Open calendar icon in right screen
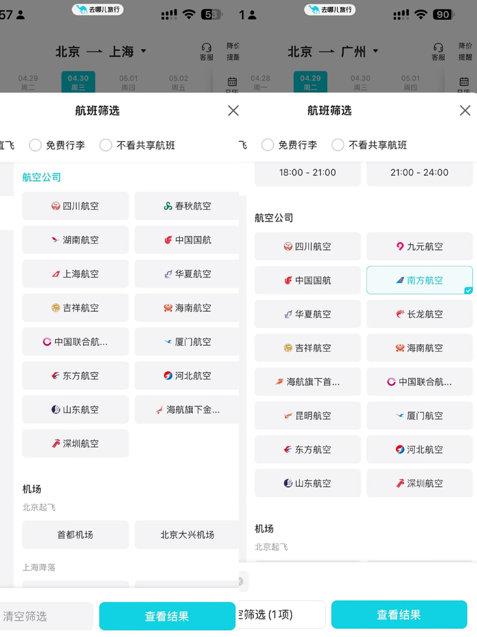477x637 pixels. click(x=464, y=82)
